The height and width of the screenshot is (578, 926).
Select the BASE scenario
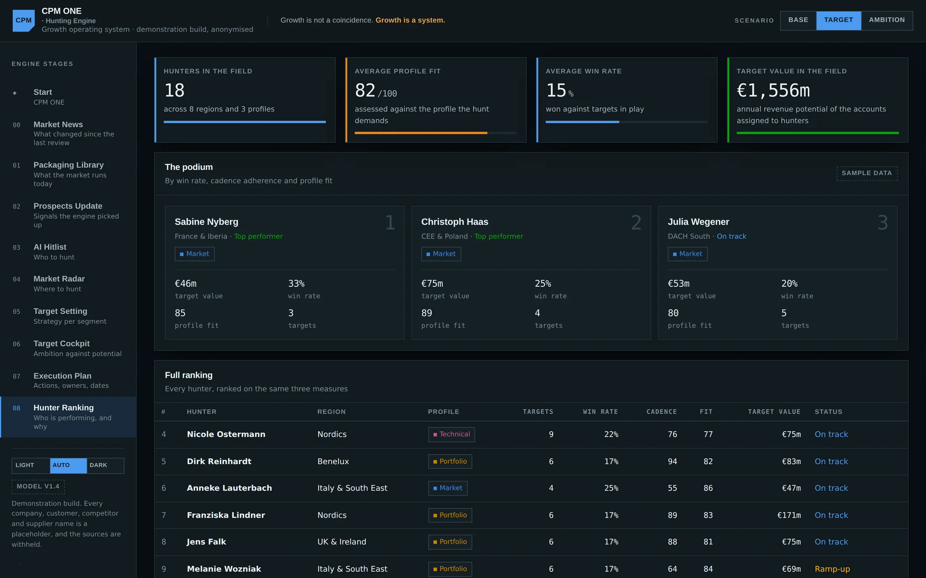click(798, 20)
